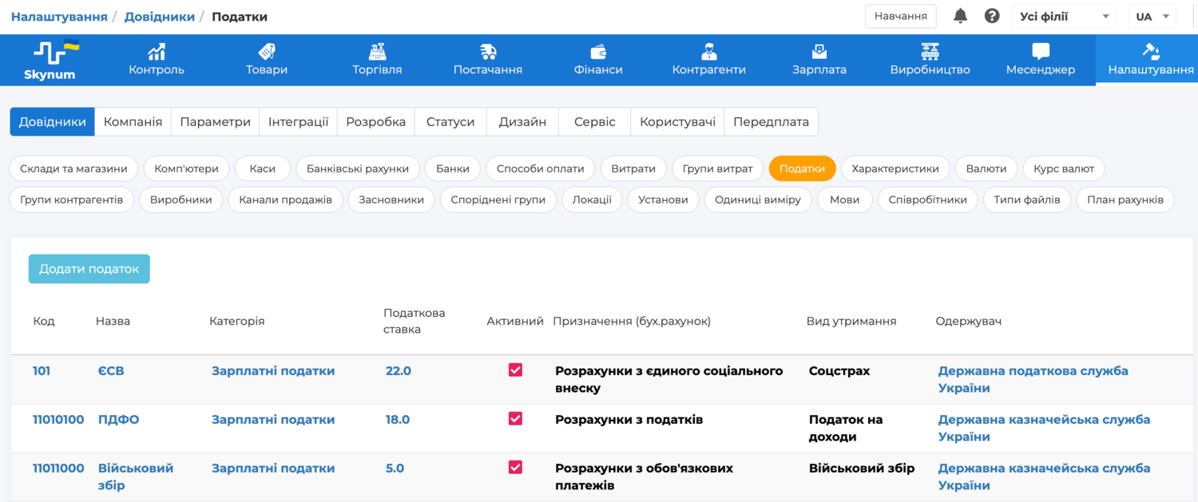Viewport: 1198px width, 502px height.
Task: Uncheck the Активний checkbox for ЄСВ
Action: (515, 370)
